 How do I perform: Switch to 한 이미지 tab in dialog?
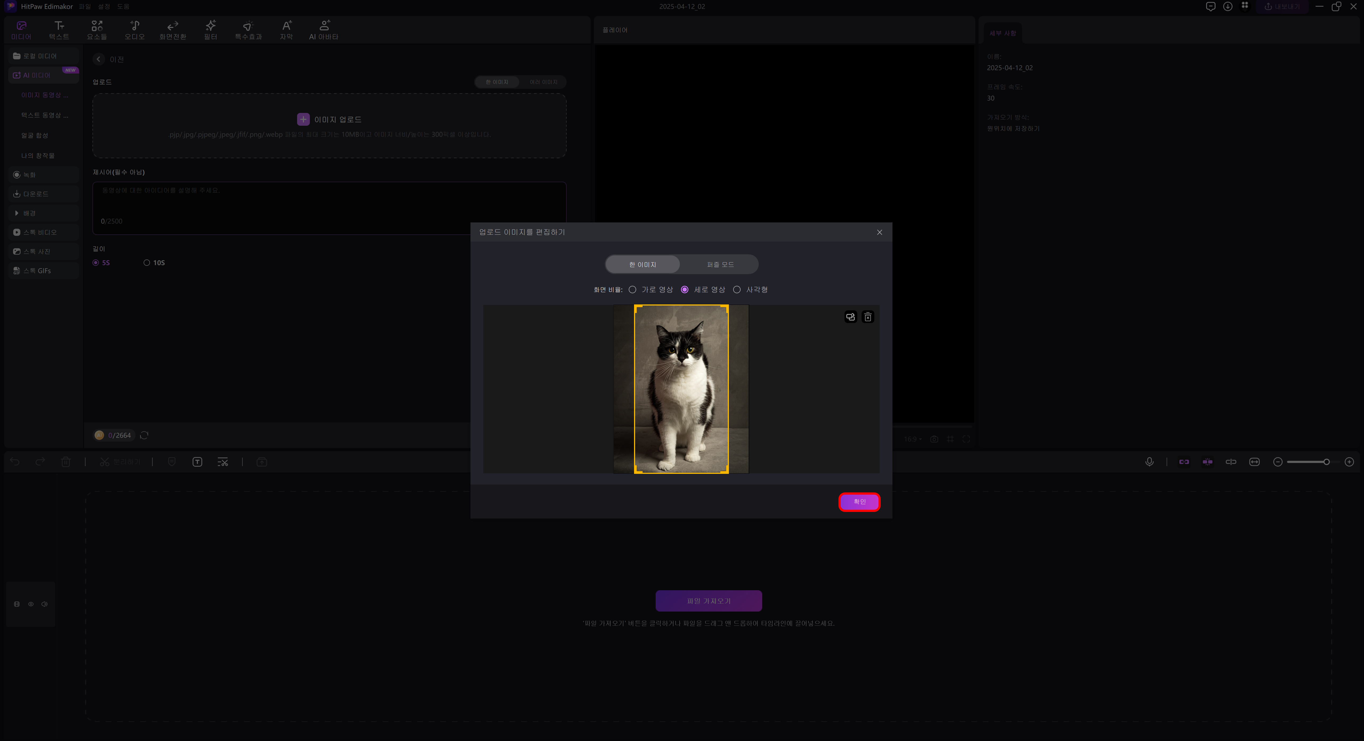coord(642,264)
